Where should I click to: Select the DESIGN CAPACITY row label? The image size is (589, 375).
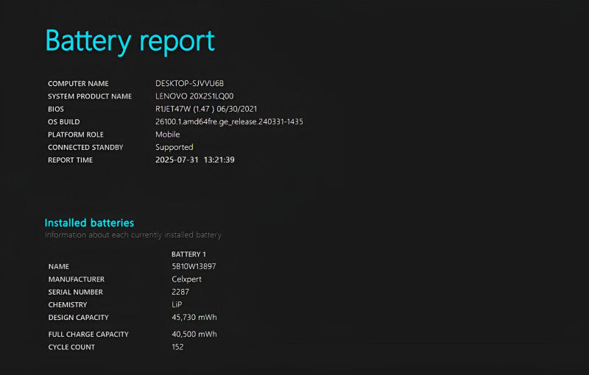point(79,318)
